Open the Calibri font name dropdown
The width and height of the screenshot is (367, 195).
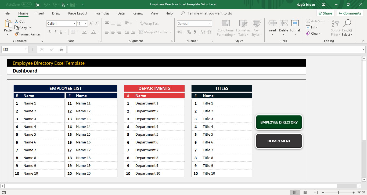click(74, 24)
